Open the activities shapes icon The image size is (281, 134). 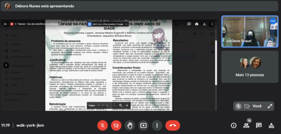point(271,126)
